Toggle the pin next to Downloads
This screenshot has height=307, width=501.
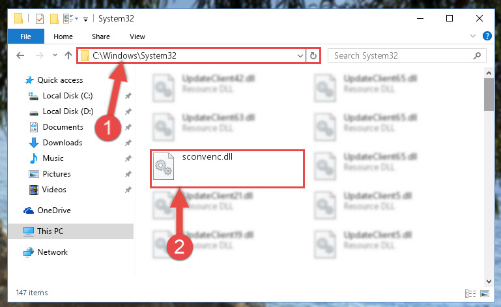(x=128, y=143)
